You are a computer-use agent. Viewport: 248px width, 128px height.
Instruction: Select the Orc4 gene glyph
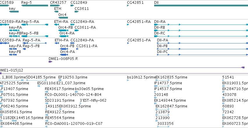pyautogui.click(x=63, y=18)
